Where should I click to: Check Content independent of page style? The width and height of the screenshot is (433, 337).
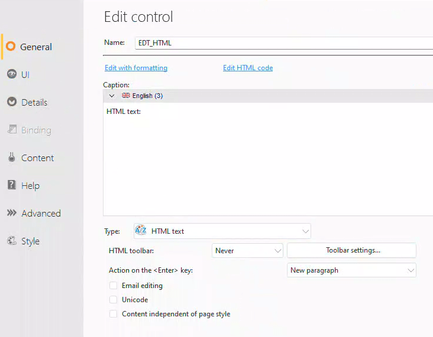(x=113, y=314)
